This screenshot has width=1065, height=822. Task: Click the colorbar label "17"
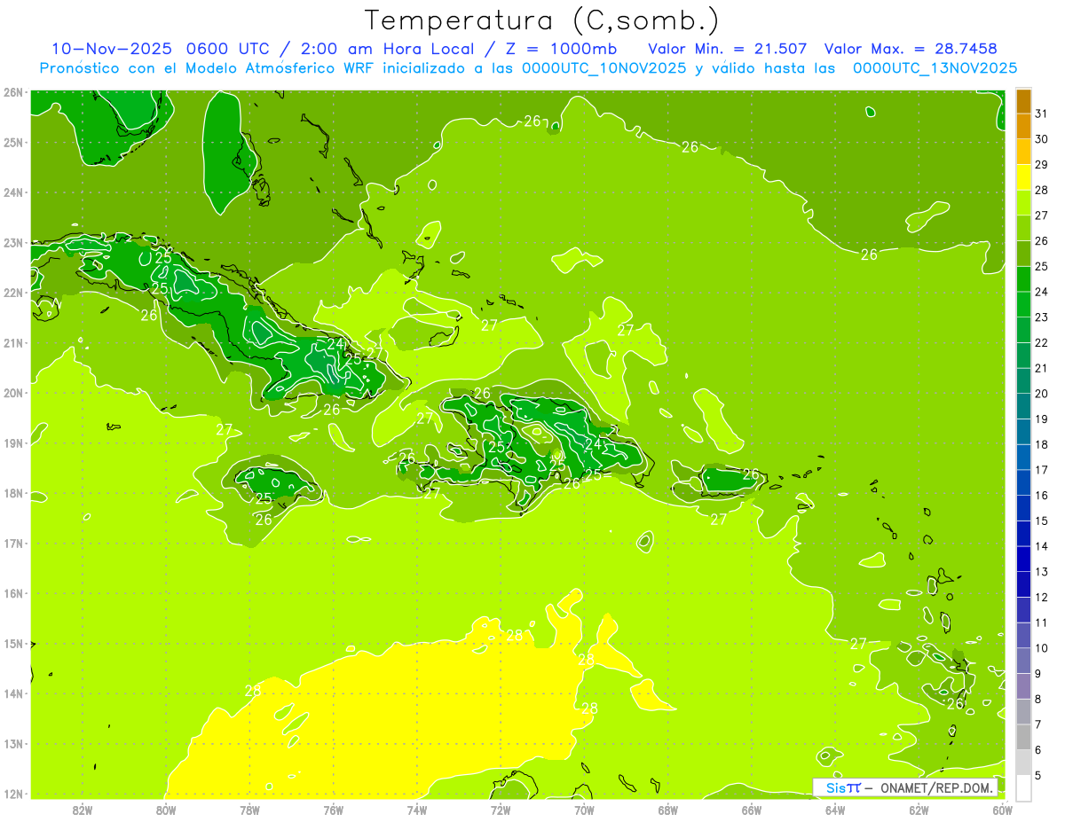click(1041, 470)
